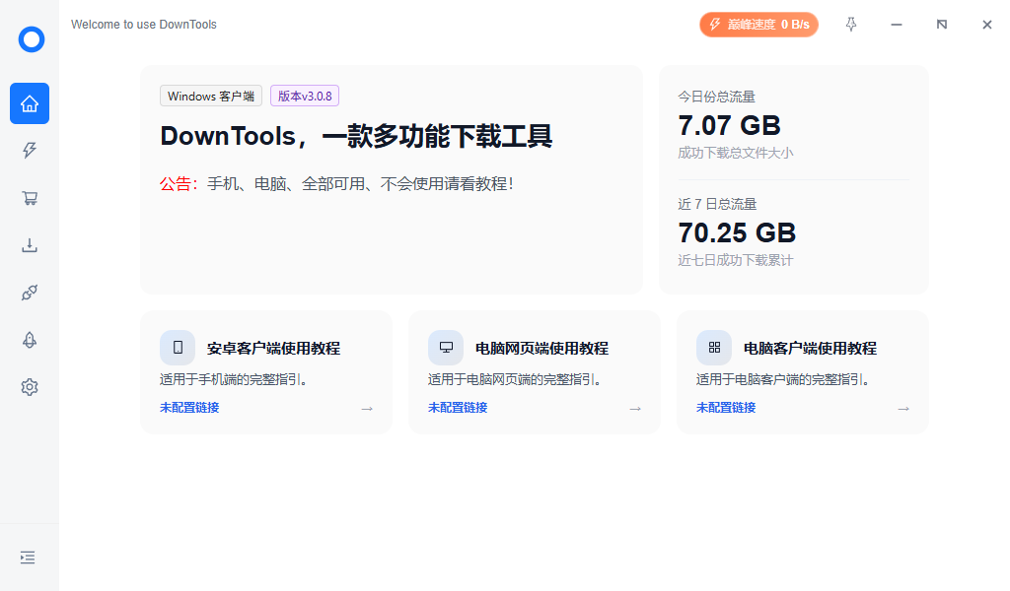1010x591 pixels.
Task: Click the 今日份总流量 label
Action: (716, 98)
